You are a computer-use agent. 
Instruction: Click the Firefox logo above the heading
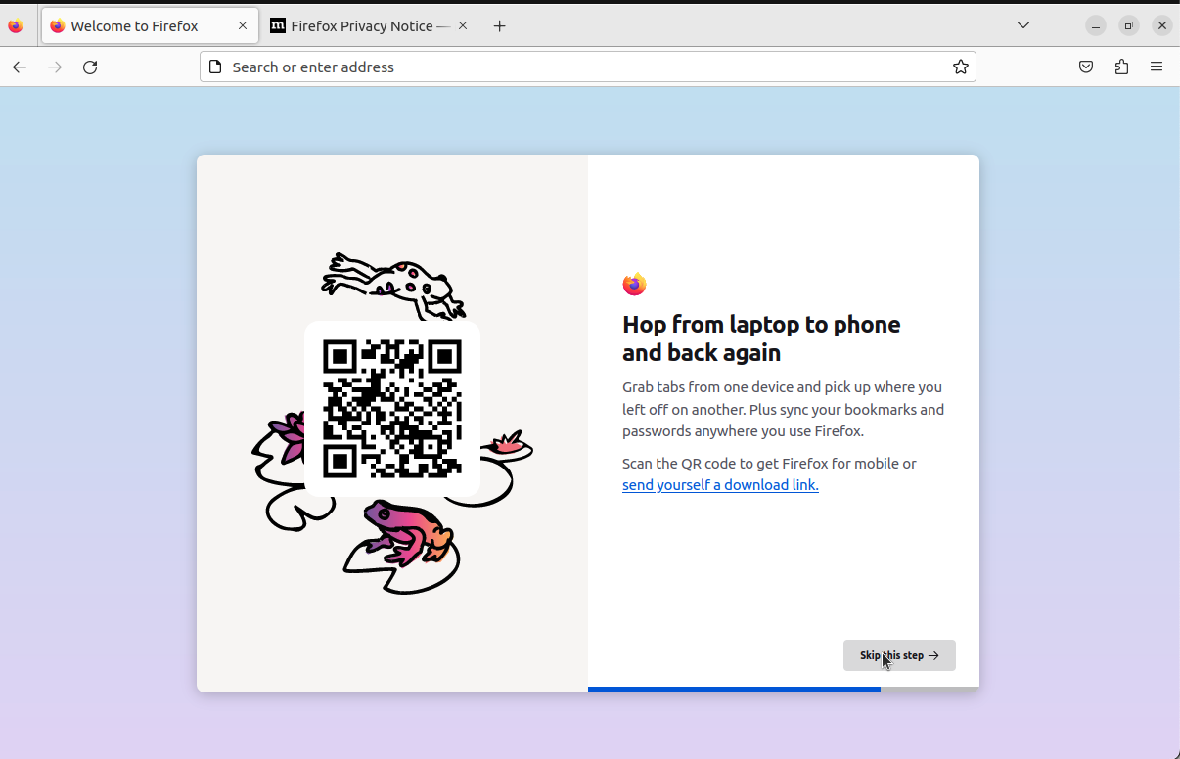point(634,284)
